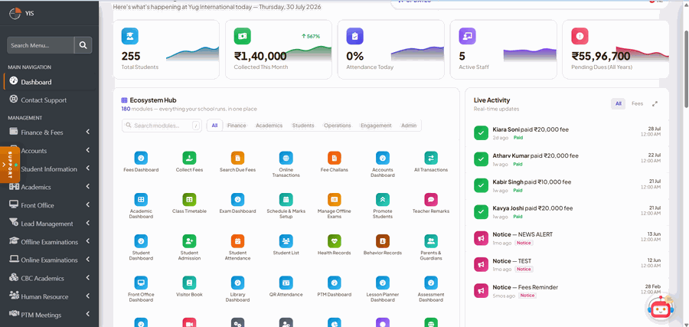The image size is (689, 327).
Task: Open the Exam Dashboard module icon
Action: 238,200
